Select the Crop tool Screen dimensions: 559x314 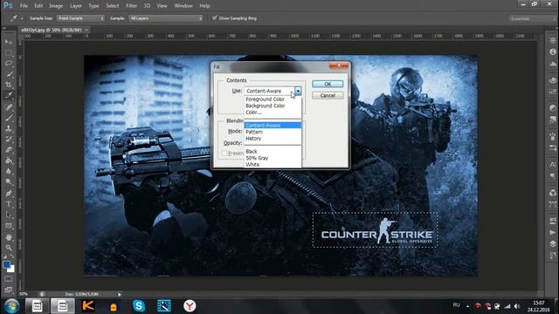pyautogui.click(x=9, y=85)
